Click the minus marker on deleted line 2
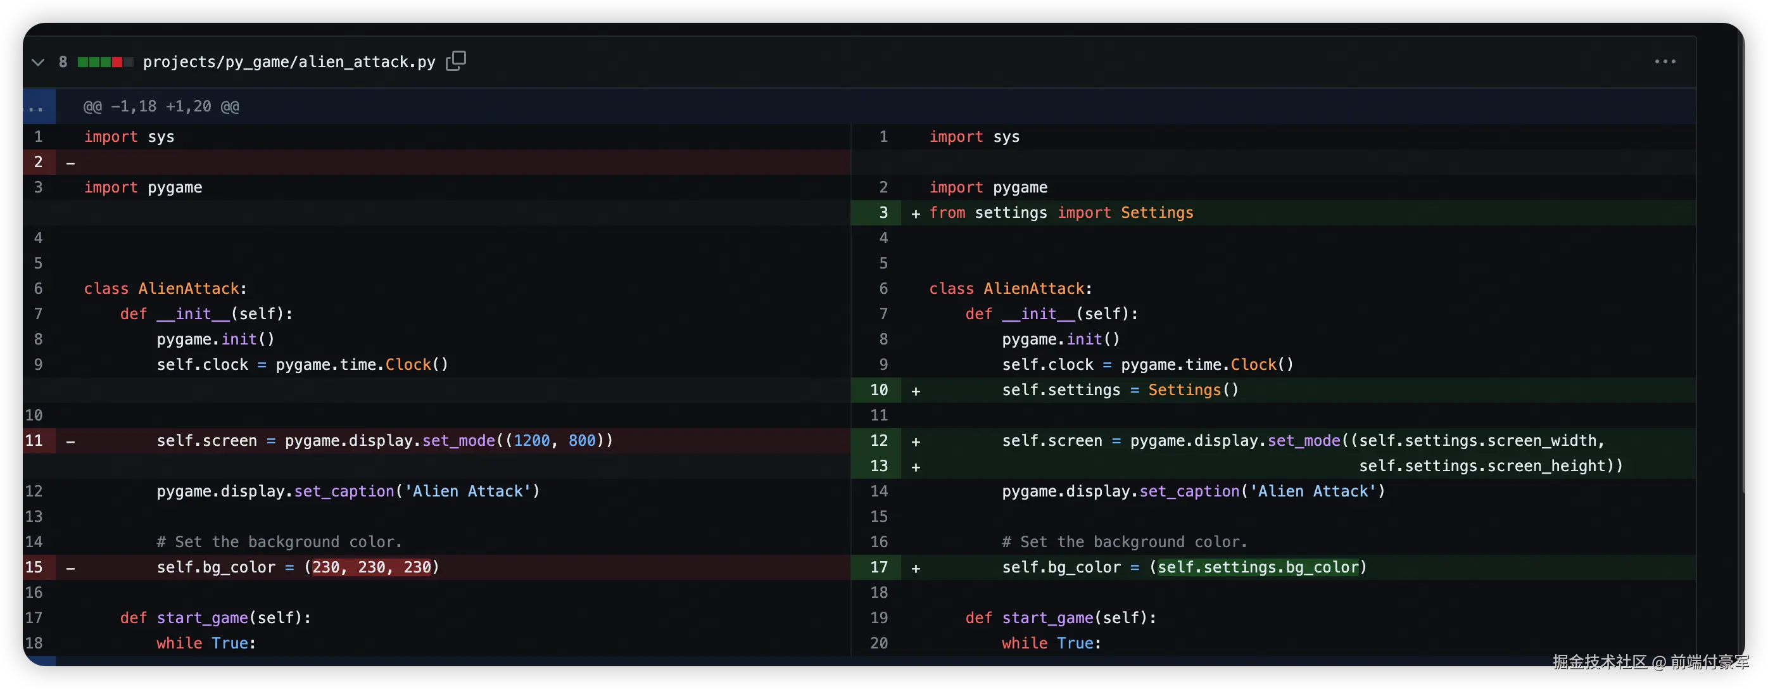The height and width of the screenshot is (689, 1768). pyautogui.click(x=71, y=163)
